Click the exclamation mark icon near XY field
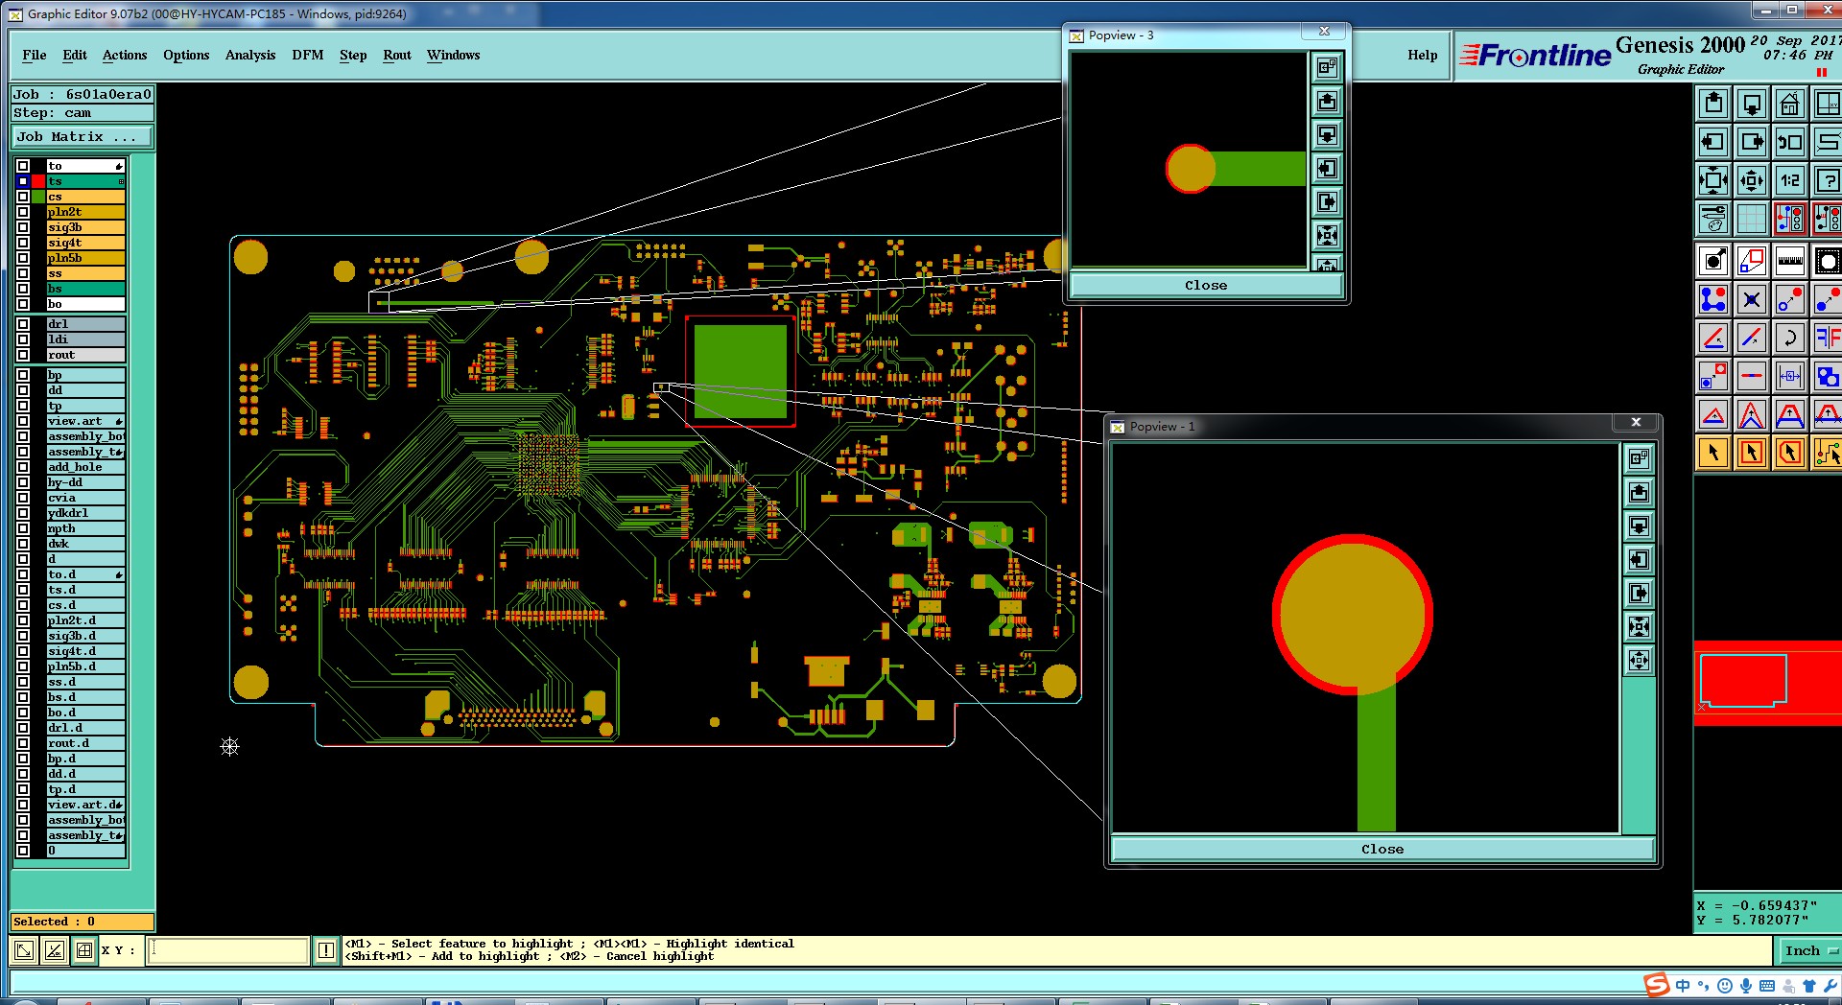1842x1005 pixels. pyautogui.click(x=326, y=950)
